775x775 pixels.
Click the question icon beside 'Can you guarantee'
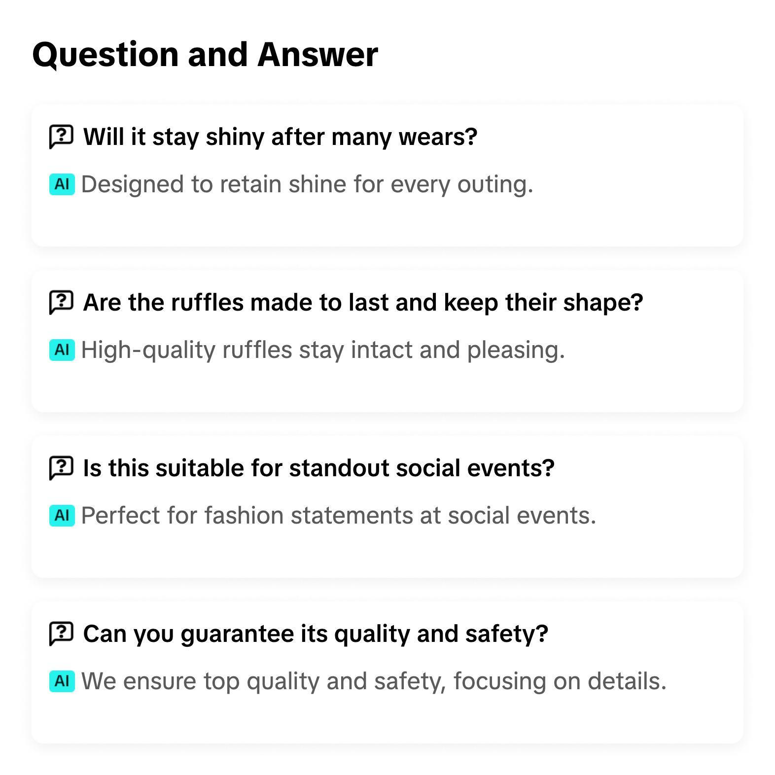(x=61, y=634)
